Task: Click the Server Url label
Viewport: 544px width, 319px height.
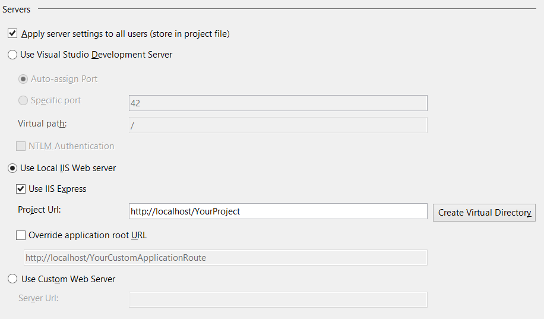Action: coord(38,298)
